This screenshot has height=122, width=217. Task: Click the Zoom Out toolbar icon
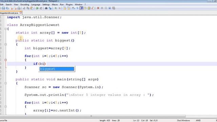[60, 8]
